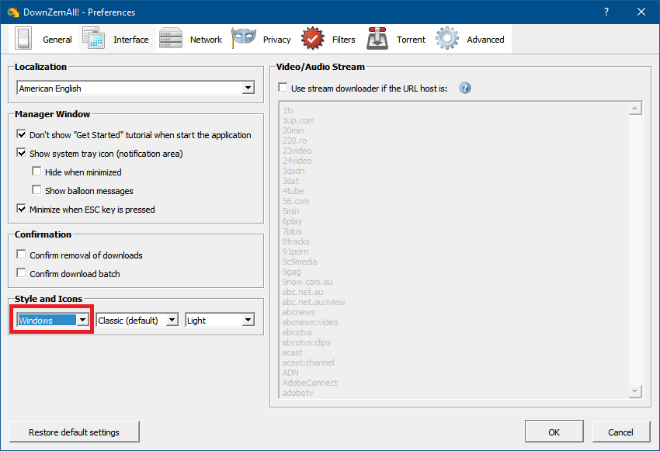The height and width of the screenshot is (451, 660).
Task: Select host entry "9c9media"
Action: click(x=300, y=262)
